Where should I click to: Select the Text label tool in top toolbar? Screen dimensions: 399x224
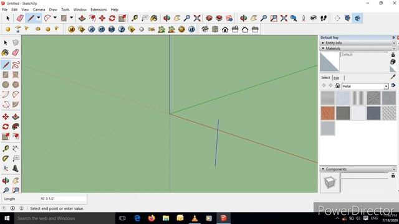click(145, 18)
